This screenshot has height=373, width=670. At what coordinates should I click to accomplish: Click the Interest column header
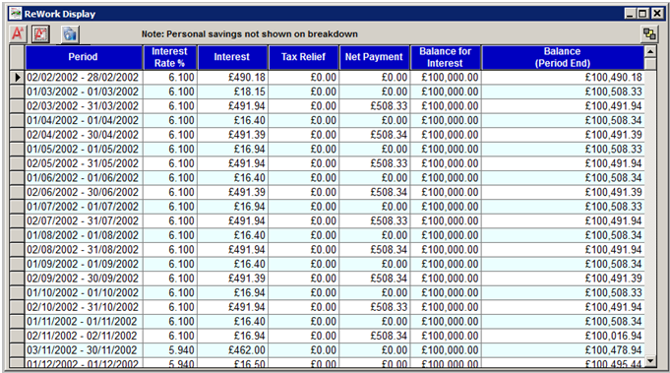pyautogui.click(x=232, y=57)
